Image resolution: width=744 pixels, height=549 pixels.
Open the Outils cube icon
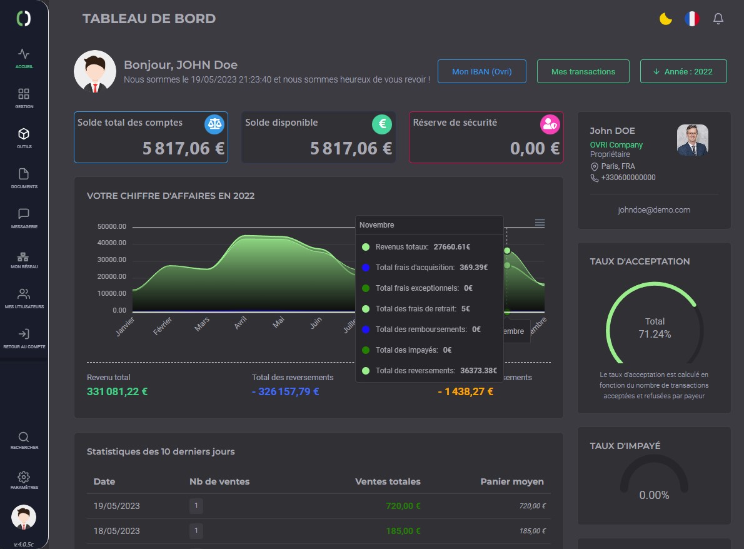24,134
